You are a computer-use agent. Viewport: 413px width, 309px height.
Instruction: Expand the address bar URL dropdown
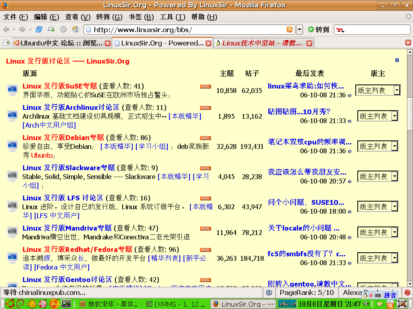[x=300, y=29]
